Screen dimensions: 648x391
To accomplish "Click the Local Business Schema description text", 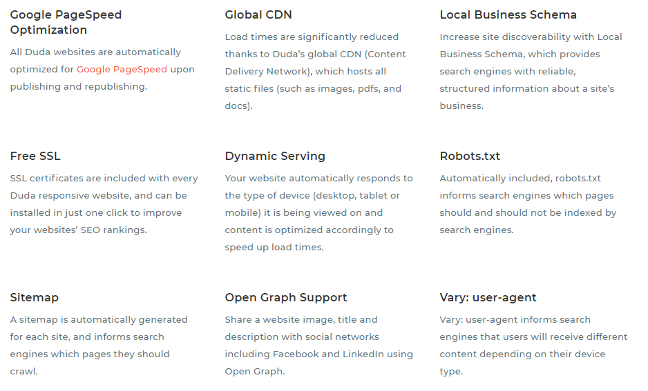I will (x=531, y=71).
